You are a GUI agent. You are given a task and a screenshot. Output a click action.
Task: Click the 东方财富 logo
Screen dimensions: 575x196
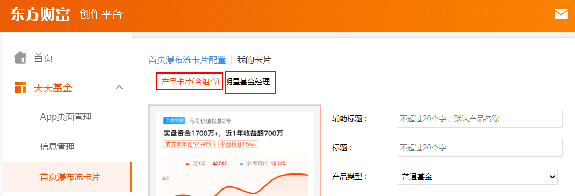40,14
